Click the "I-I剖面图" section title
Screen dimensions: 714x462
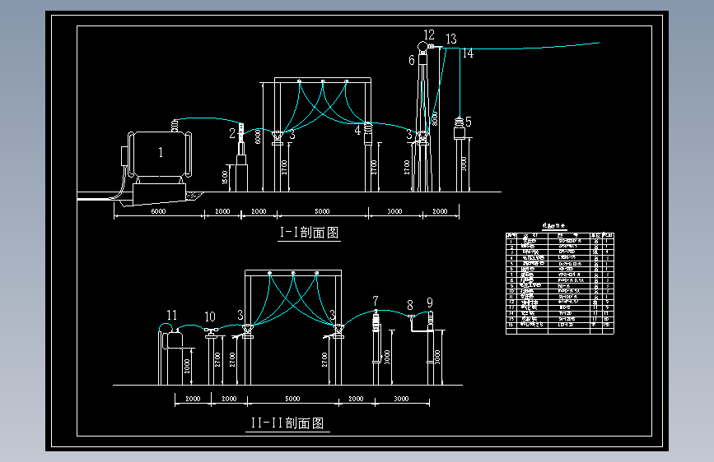point(309,233)
